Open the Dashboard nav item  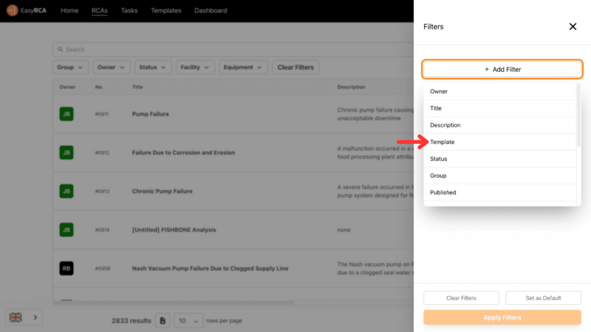click(x=211, y=10)
